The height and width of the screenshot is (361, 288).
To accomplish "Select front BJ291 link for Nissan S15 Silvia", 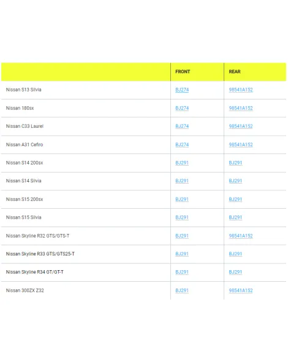I will tap(182, 217).
